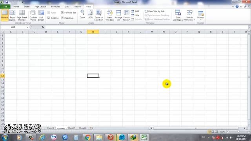Click Zoom to Selection
Viewport: 251px width, 141px height.
[98, 15]
